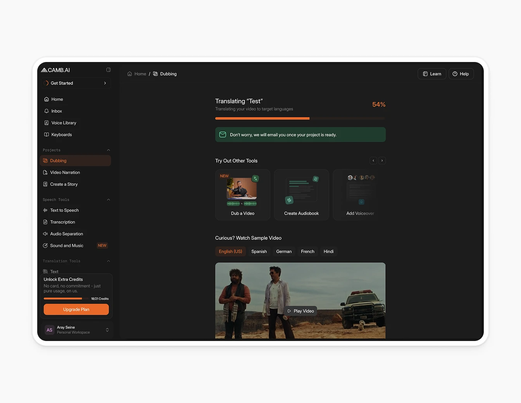Click the Home icon in breadcrumb

(x=129, y=74)
